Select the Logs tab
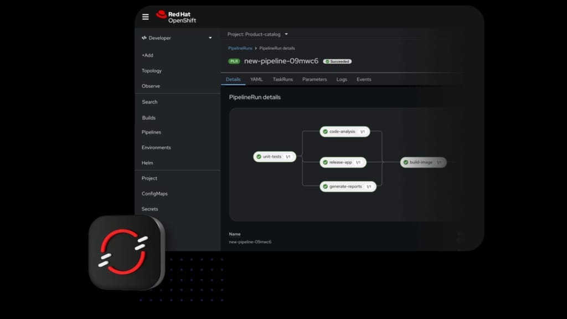 coord(342,80)
